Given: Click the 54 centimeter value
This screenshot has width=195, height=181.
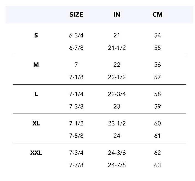Looking at the screenshot, I should pos(157,35).
